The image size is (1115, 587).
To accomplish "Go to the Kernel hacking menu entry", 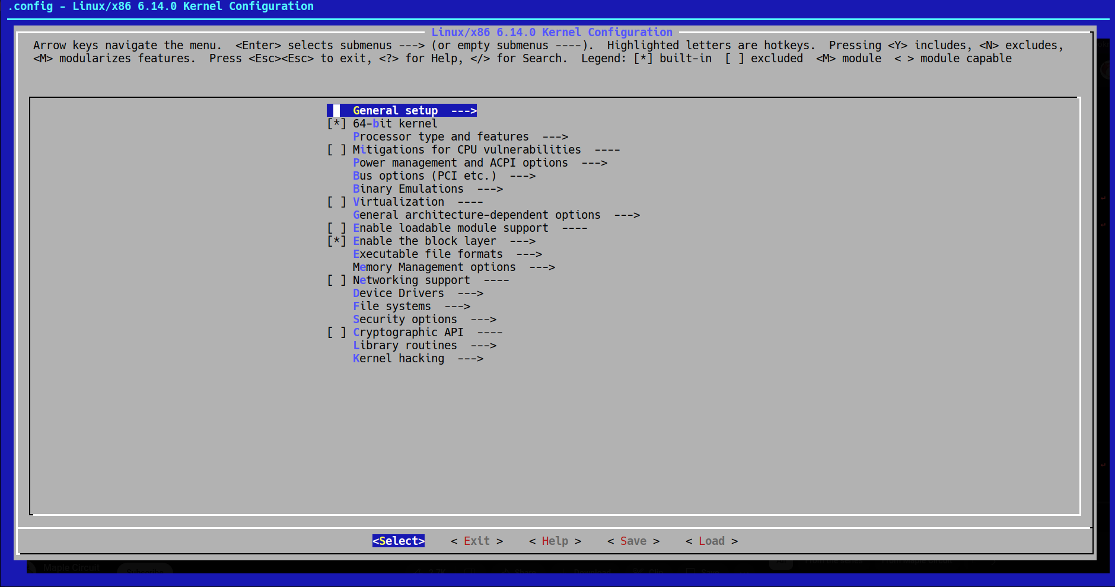I will coord(418,358).
